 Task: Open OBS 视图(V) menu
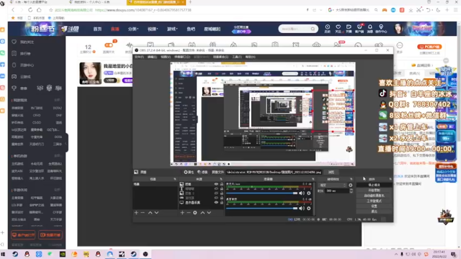click(x=165, y=57)
